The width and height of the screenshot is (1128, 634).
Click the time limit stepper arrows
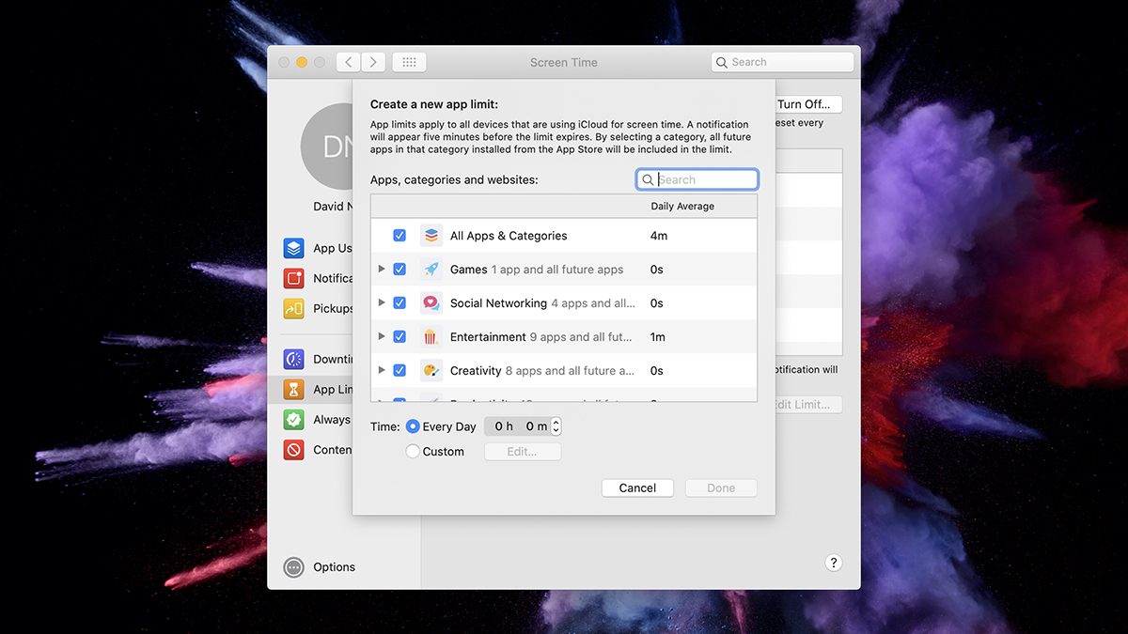(x=556, y=426)
